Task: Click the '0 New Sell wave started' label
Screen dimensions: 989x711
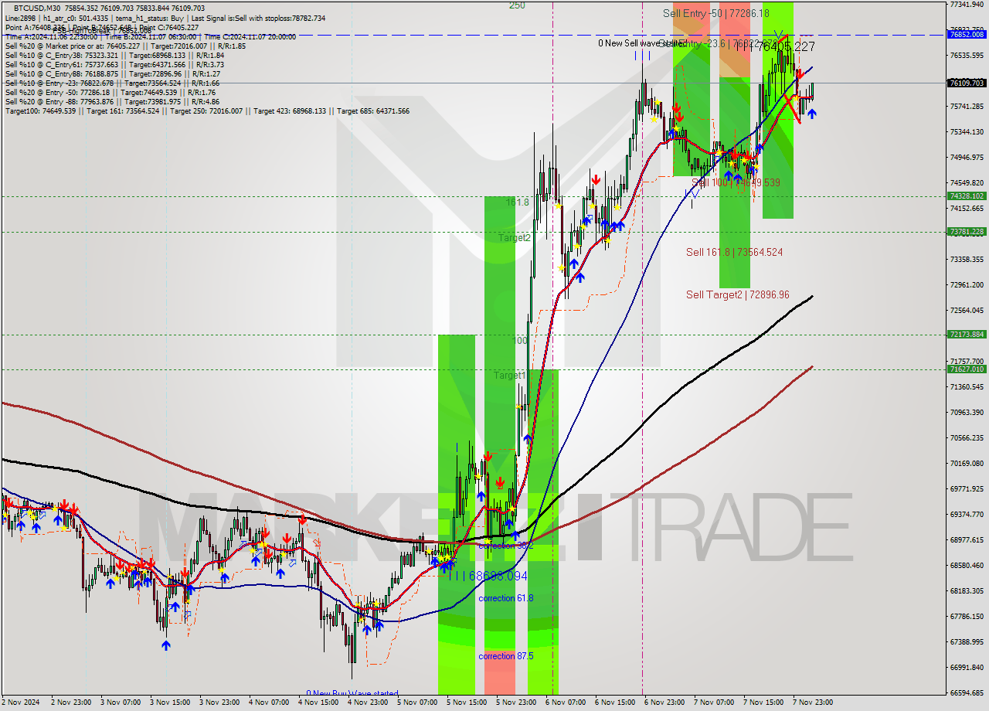Action: pos(641,43)
